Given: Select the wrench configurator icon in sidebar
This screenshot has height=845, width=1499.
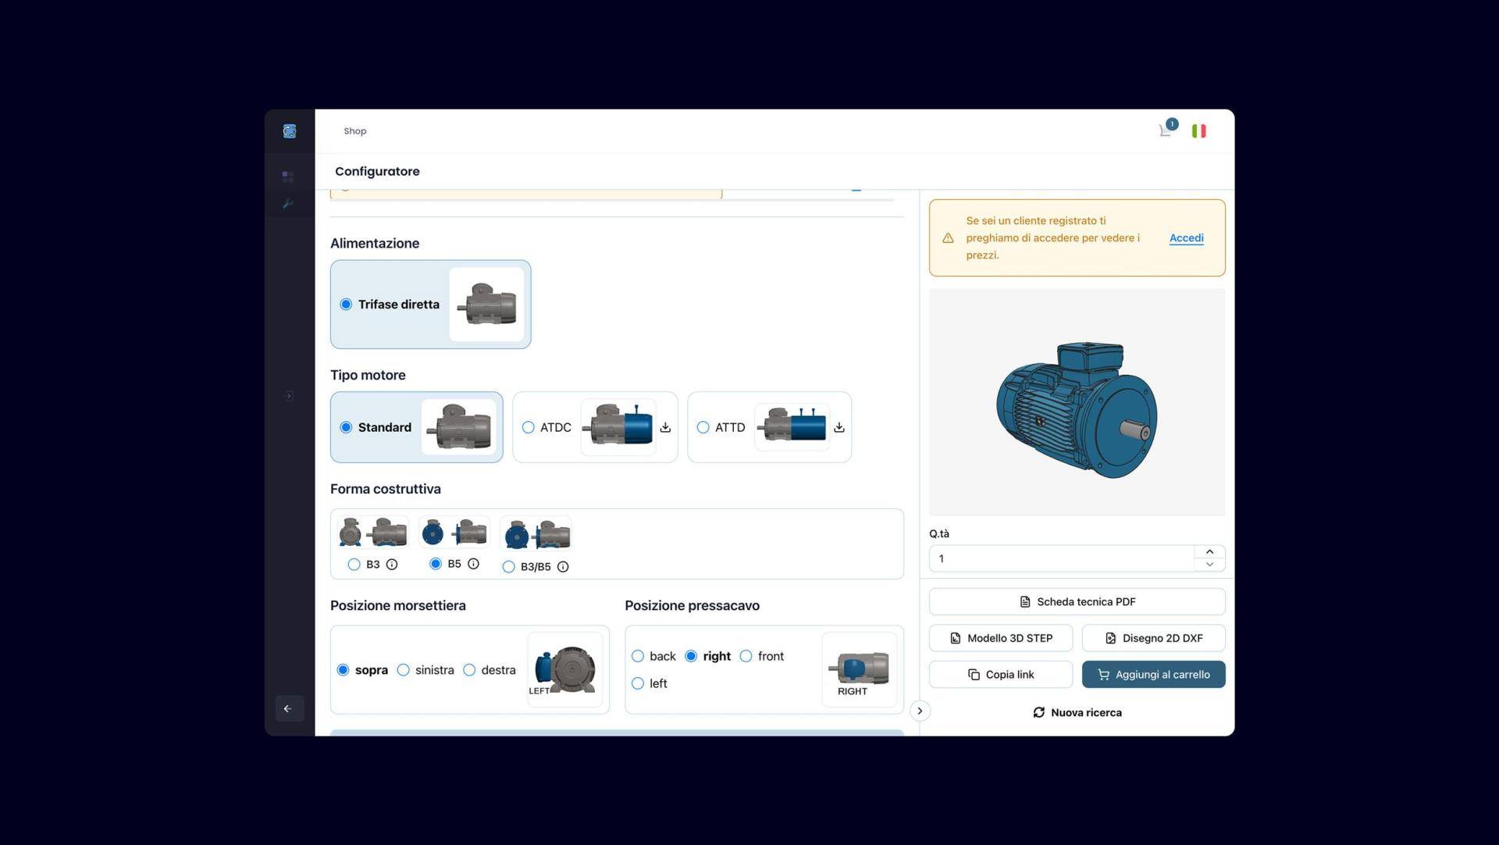Looking at the screenshot, I should pyautogui.click(x=288, y=203).
